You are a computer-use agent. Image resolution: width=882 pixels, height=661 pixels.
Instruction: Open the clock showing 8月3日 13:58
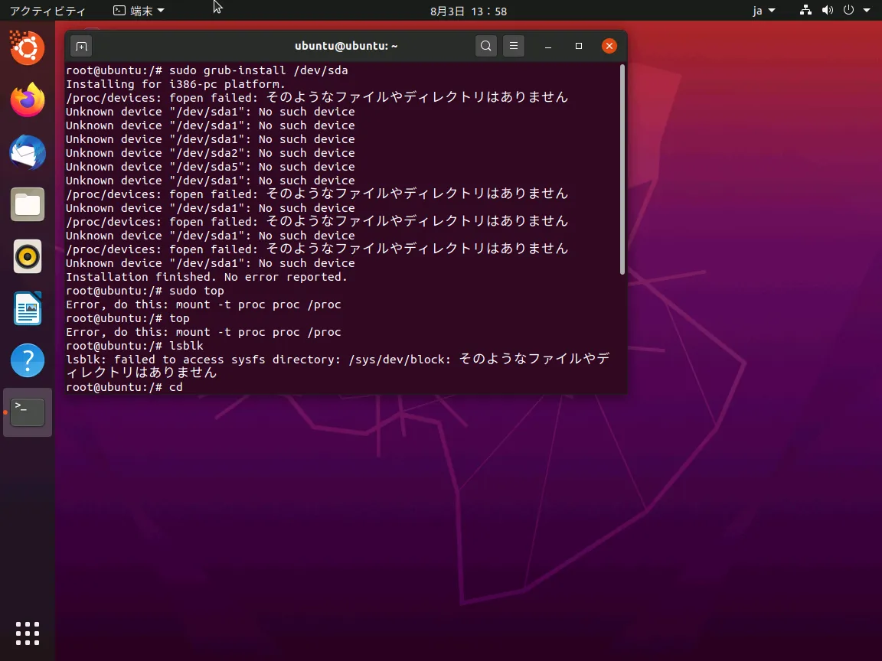click(x=469, y=11)
